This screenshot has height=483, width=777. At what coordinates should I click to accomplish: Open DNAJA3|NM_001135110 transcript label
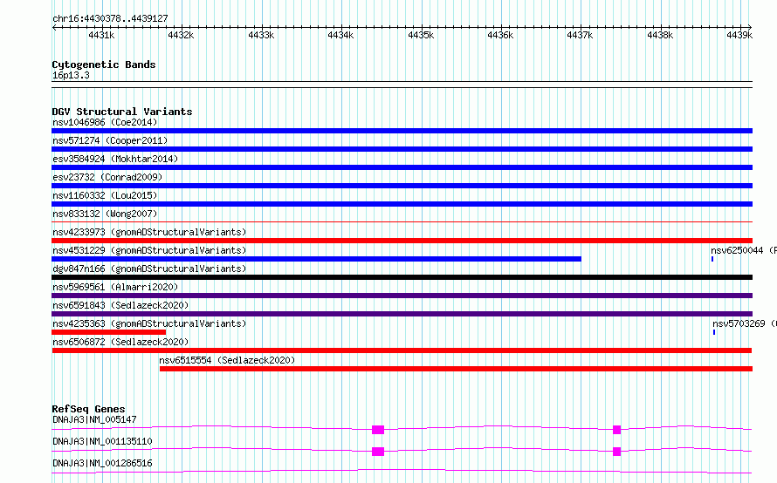tap(102, 441)
